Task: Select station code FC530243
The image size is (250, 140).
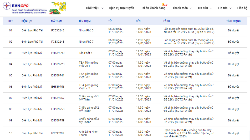Action: pyautogui.click(x=58, y=30)
